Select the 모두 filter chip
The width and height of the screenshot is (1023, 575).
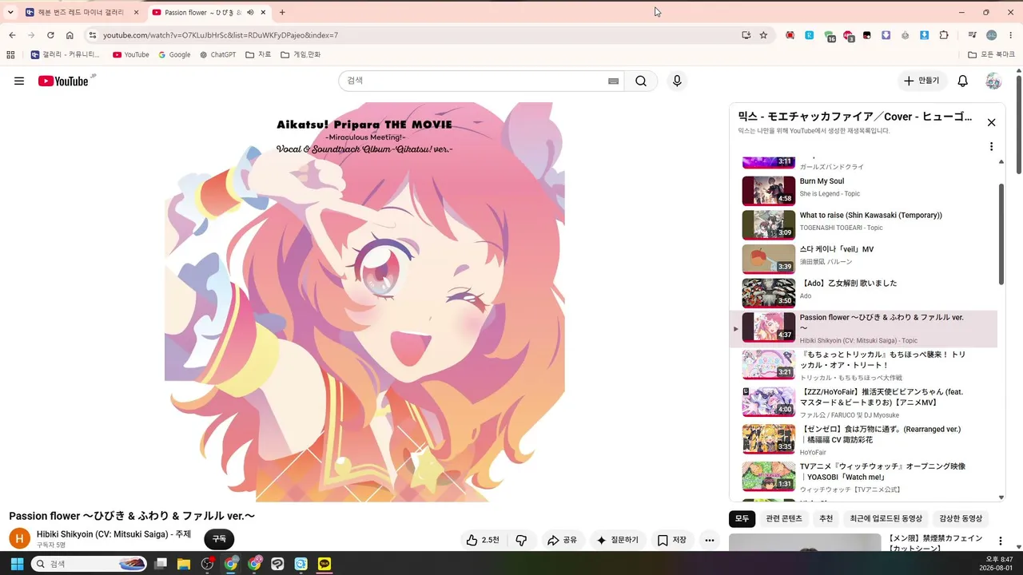742,519
